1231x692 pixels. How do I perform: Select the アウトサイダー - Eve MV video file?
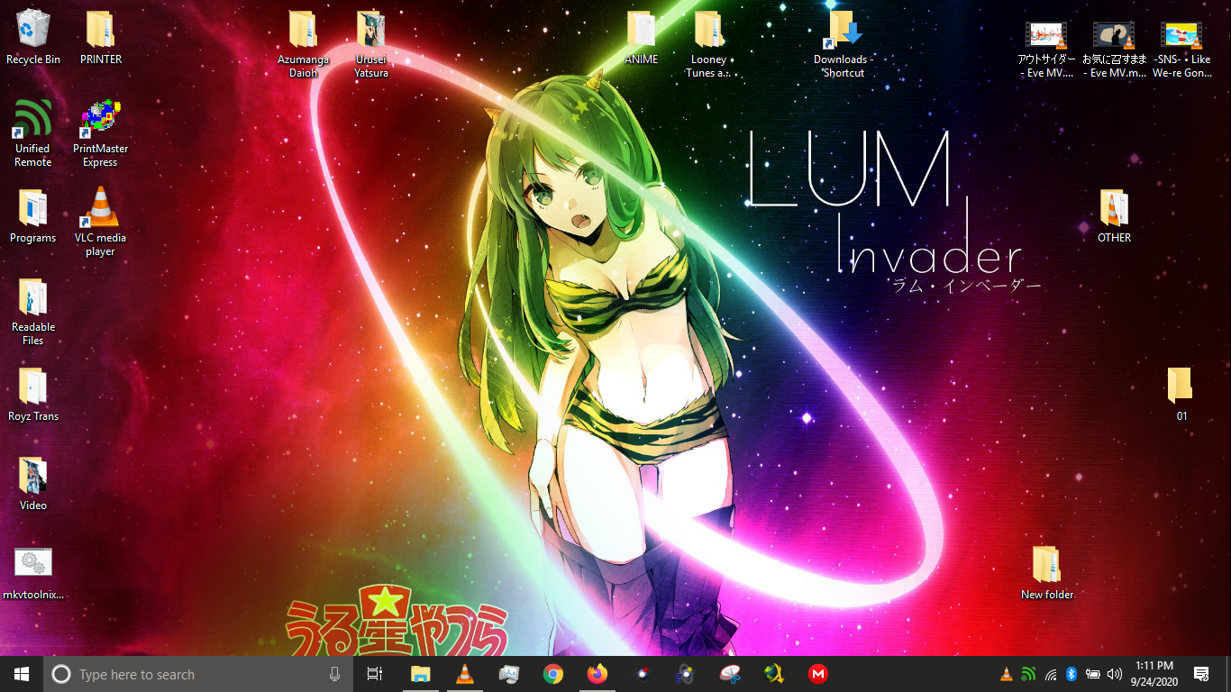click(x=1046, y=50)
